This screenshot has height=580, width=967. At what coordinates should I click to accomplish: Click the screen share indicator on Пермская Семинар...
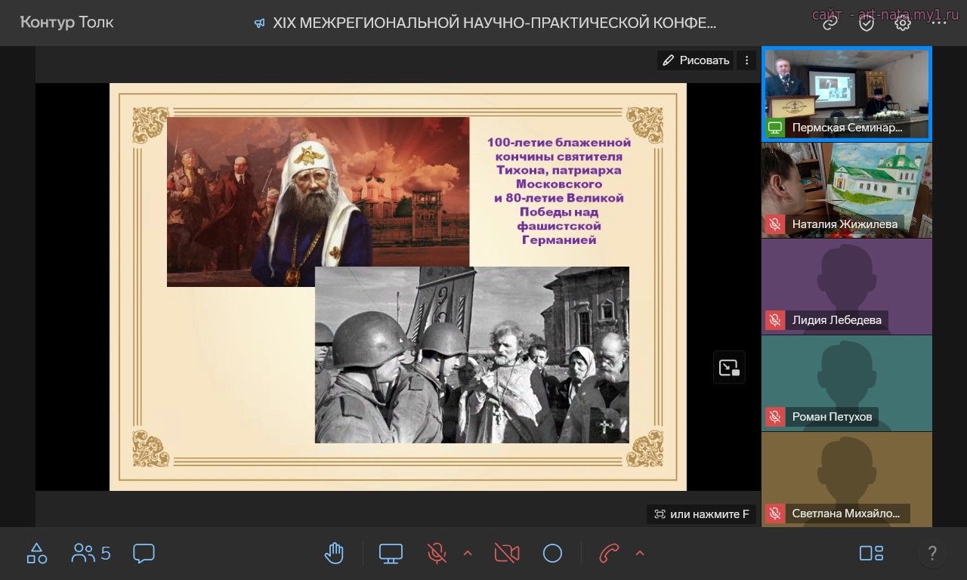click(775, 128)
